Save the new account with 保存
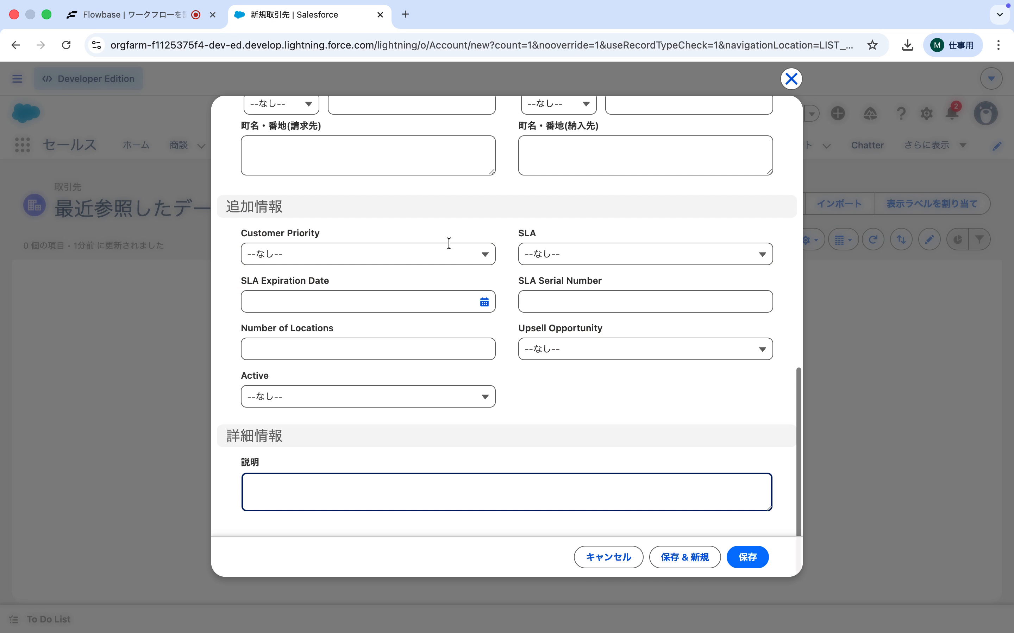This screenshot has width=1014, height=633. tap(747, 557)
